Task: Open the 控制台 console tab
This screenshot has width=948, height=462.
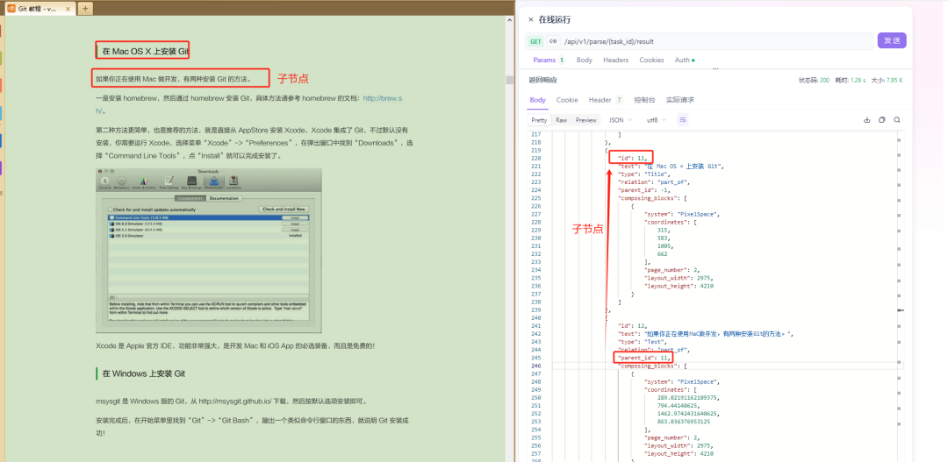Action: tap(644, 100)
